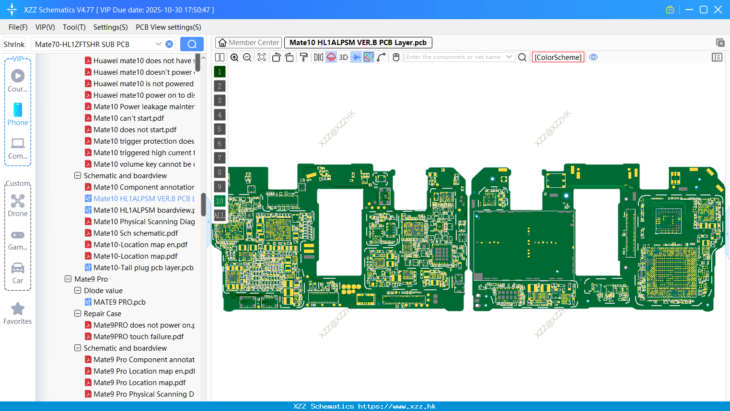Collapse Schematic and boardview under Mate9 Pro
The width and height of the screenshot is (730, 411).
78,348
